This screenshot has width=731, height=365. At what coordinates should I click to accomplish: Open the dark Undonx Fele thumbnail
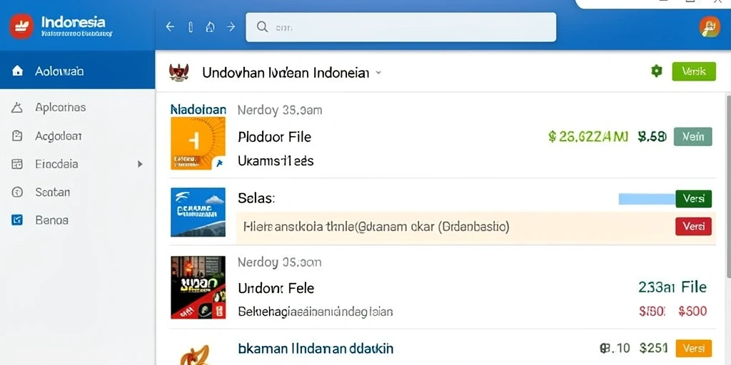pyautogui.click(x=198, y=287)
